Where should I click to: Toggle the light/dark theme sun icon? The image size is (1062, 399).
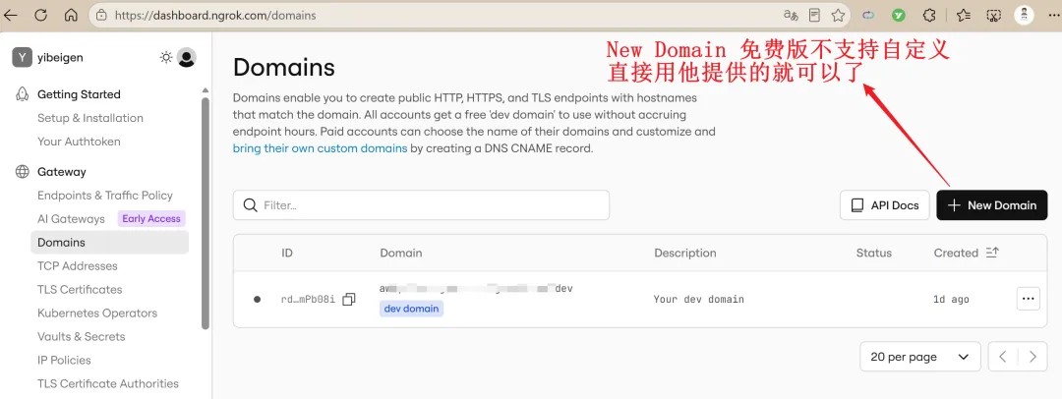(166, 58)
